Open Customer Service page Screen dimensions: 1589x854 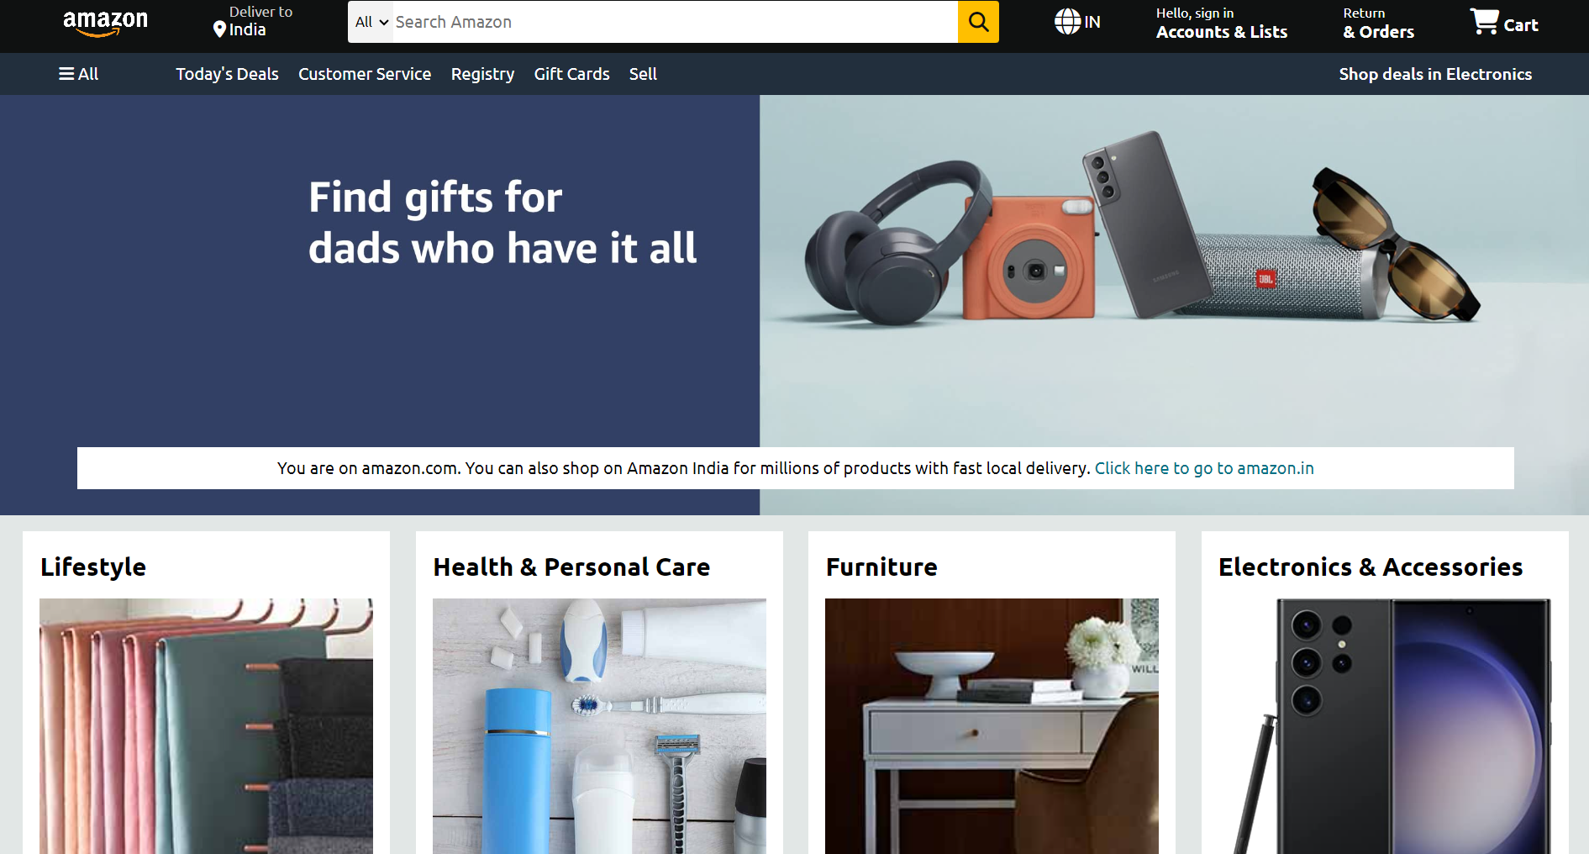pos(365,74)
